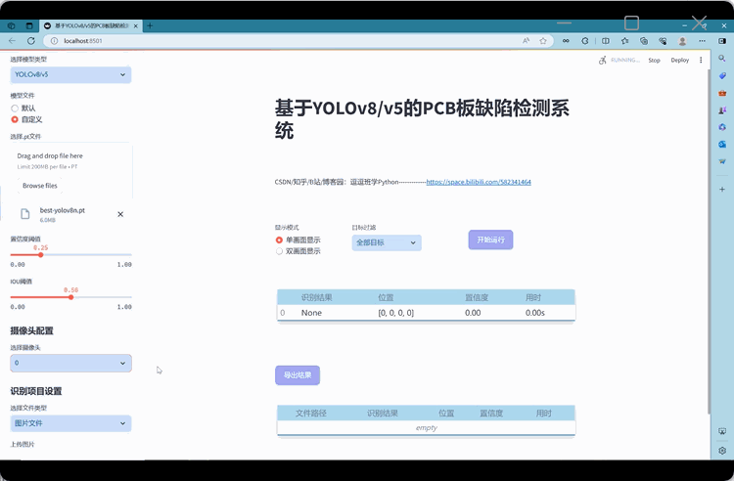This screenshot has height=481, width=734.
Task: Click confidence threshold slider handle at 0.25
Action: (41, 255)
